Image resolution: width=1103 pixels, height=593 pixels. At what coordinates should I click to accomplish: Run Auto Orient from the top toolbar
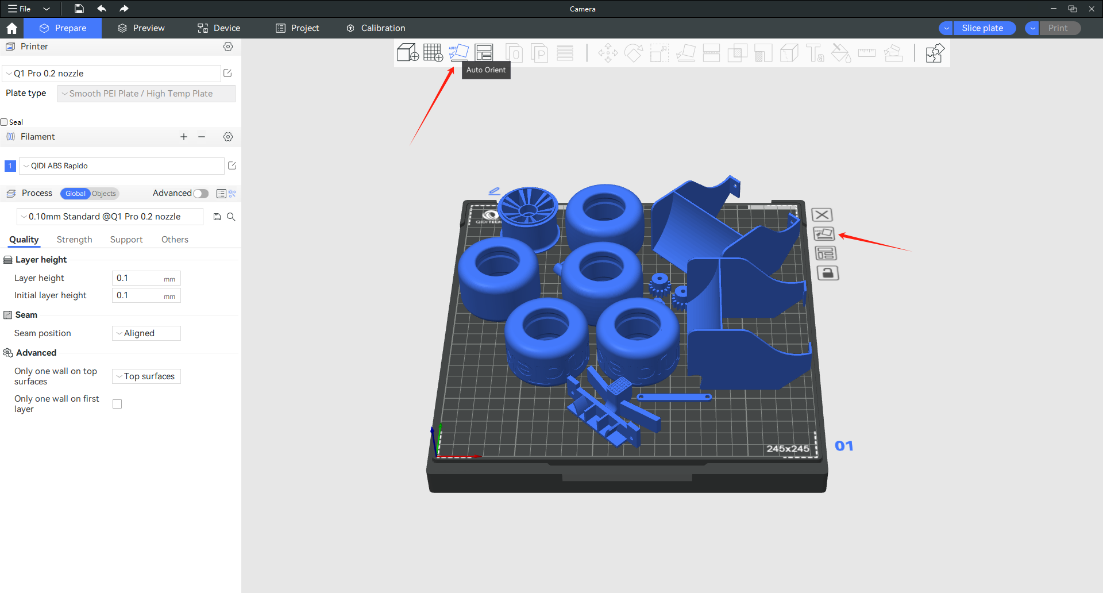coord(458,53)
